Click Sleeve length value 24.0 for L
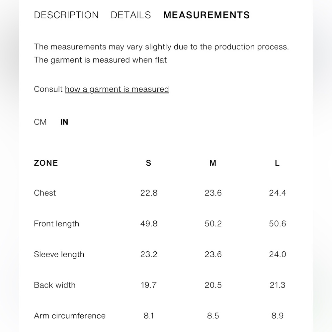332x332 pixels. [x=277, y=254]
